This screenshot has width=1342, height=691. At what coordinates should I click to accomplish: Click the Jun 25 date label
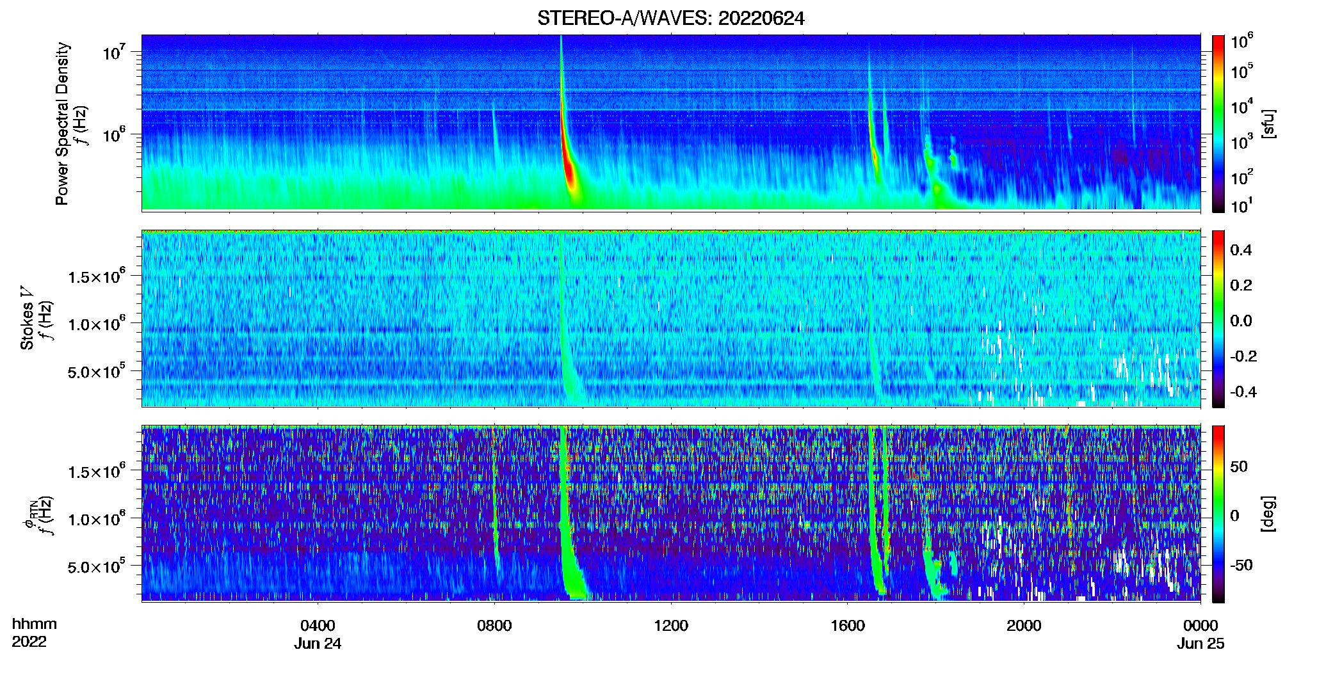coord(1201,643)
